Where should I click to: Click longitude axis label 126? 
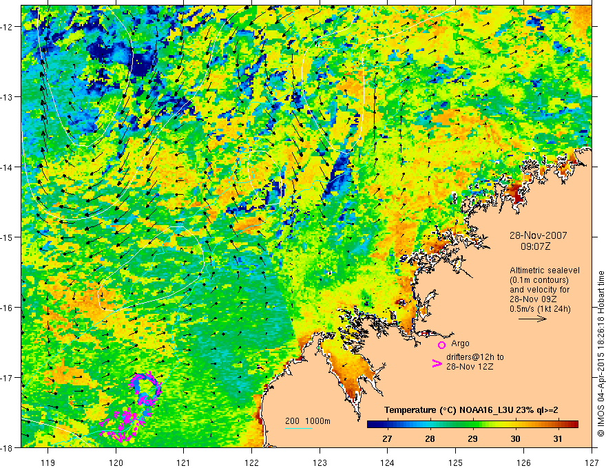[523, 462]
